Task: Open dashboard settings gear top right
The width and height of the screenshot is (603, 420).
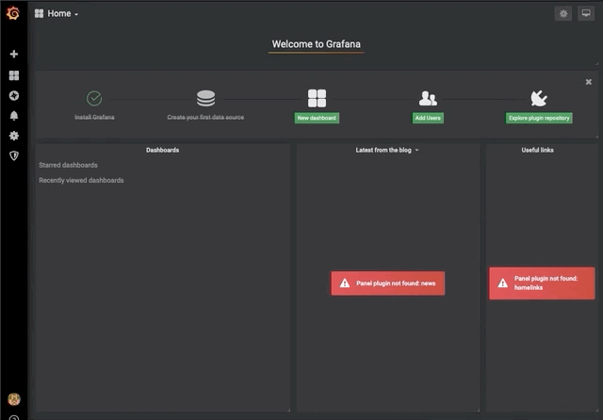Action: pyautogui.click(x=563, y=14)
